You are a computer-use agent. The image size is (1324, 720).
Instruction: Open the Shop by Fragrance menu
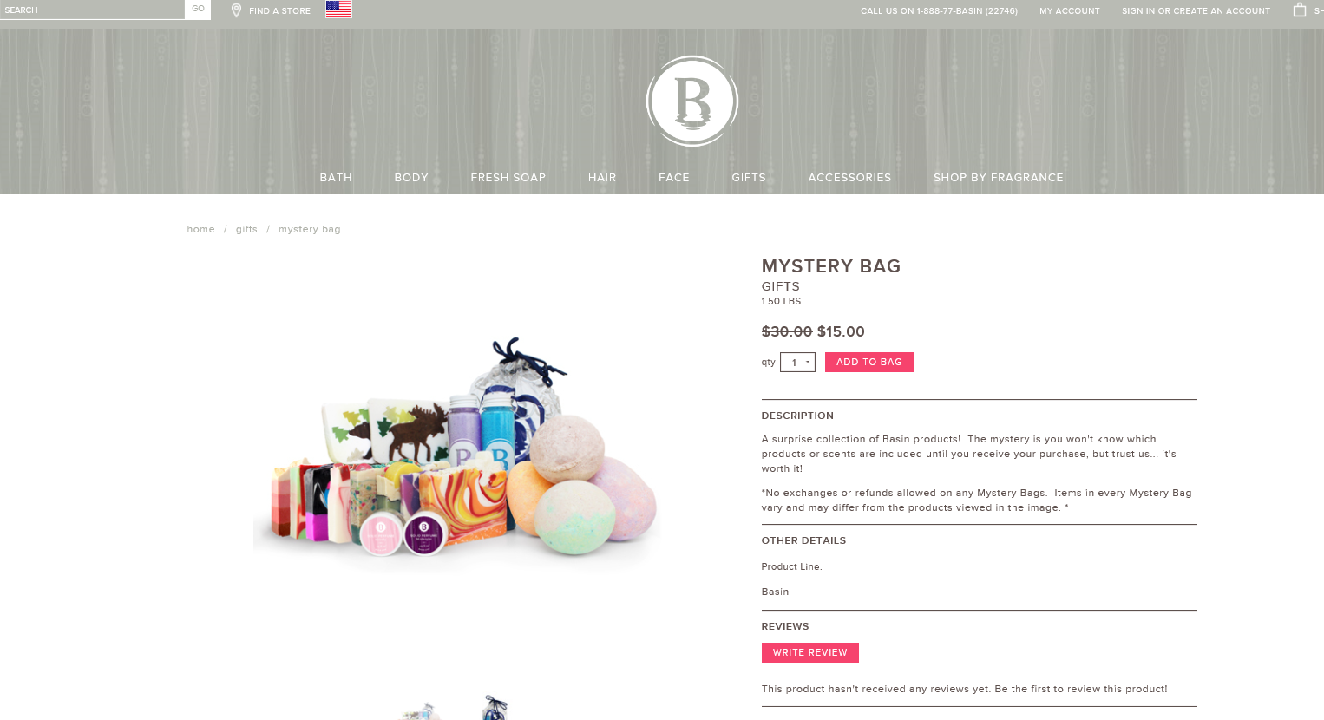[x=998, y=177]
